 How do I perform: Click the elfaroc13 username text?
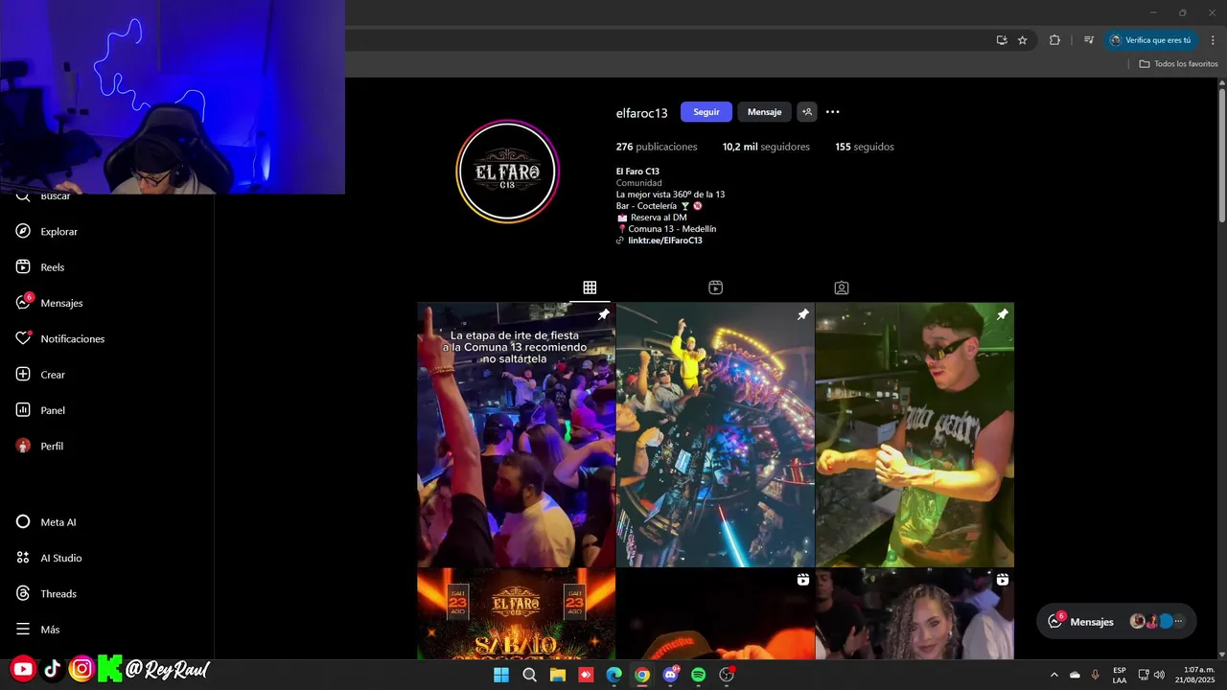[x=641, y=113]
